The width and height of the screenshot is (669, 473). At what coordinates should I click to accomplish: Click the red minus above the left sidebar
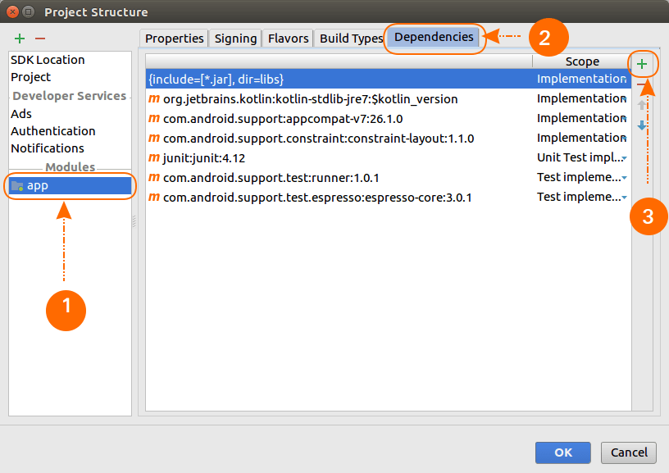(x=39, y=38)
